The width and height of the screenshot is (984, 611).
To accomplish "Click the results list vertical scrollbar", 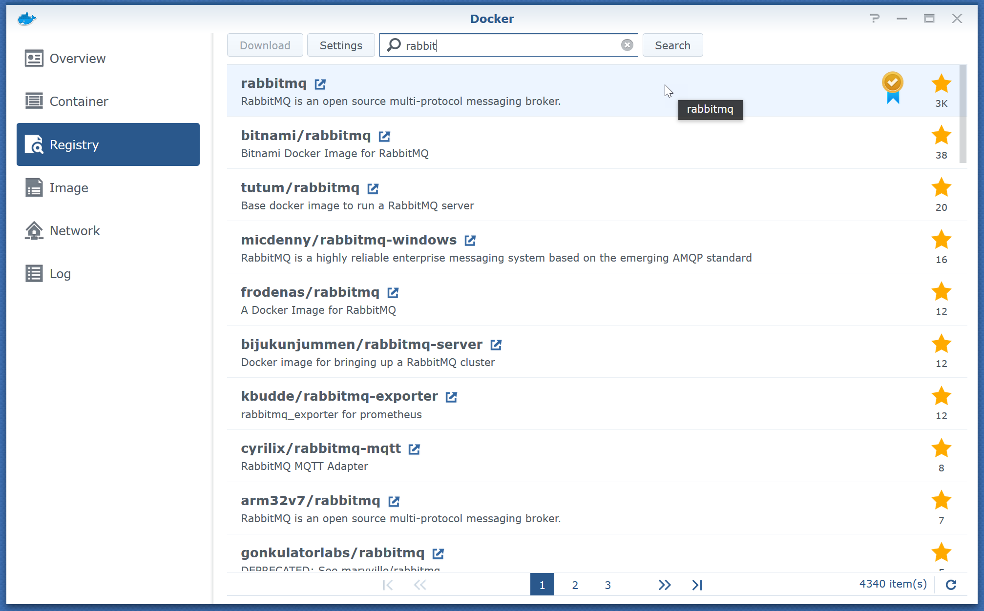I will point(963,114).
